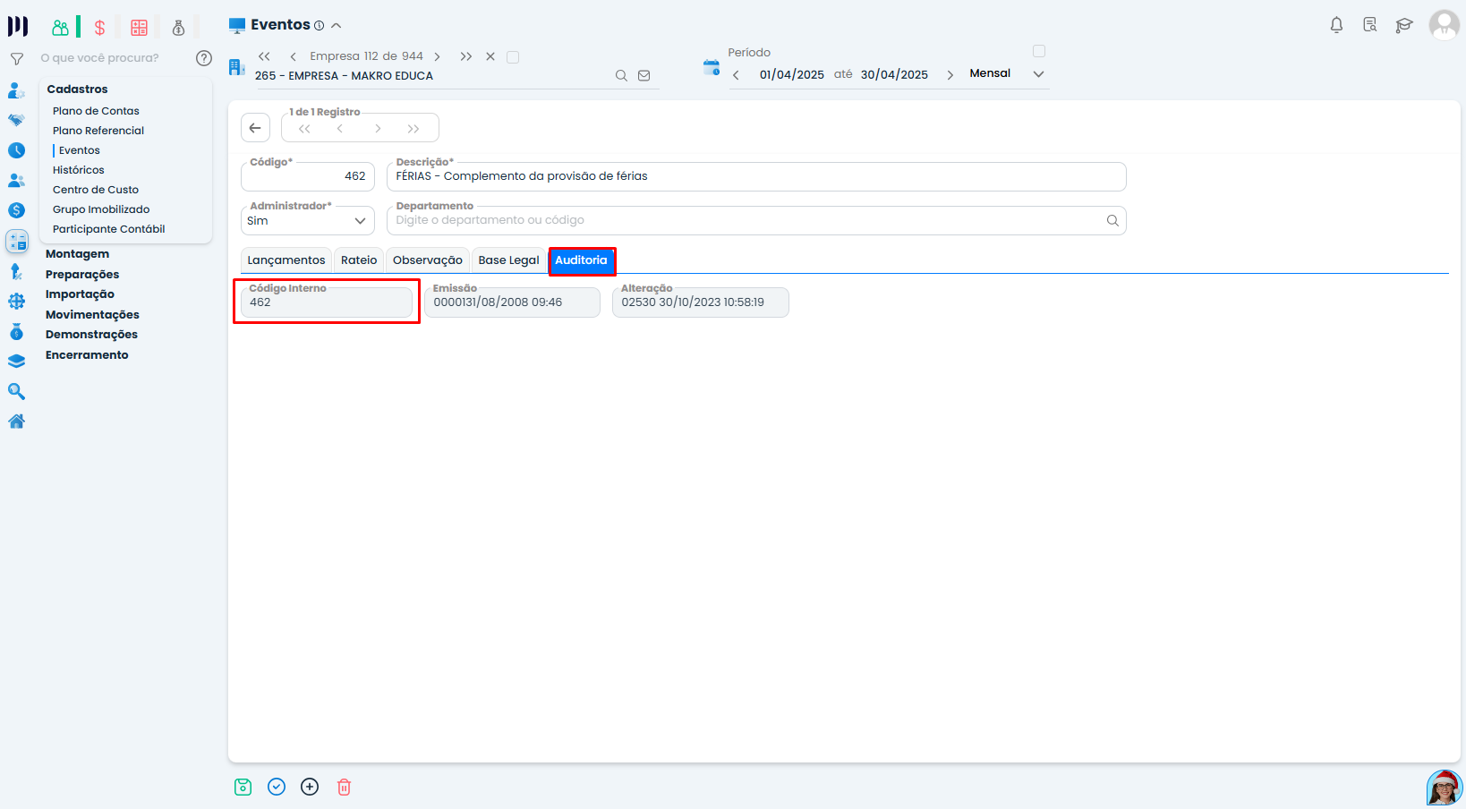1466x809 pixels.
Task: Switch to the Rateio tab
Action: pos(358,260)
